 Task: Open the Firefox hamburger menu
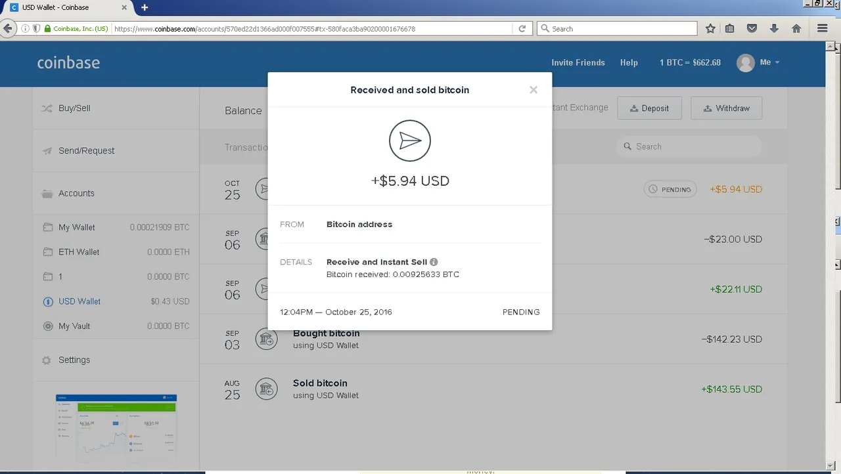point(823,28)
